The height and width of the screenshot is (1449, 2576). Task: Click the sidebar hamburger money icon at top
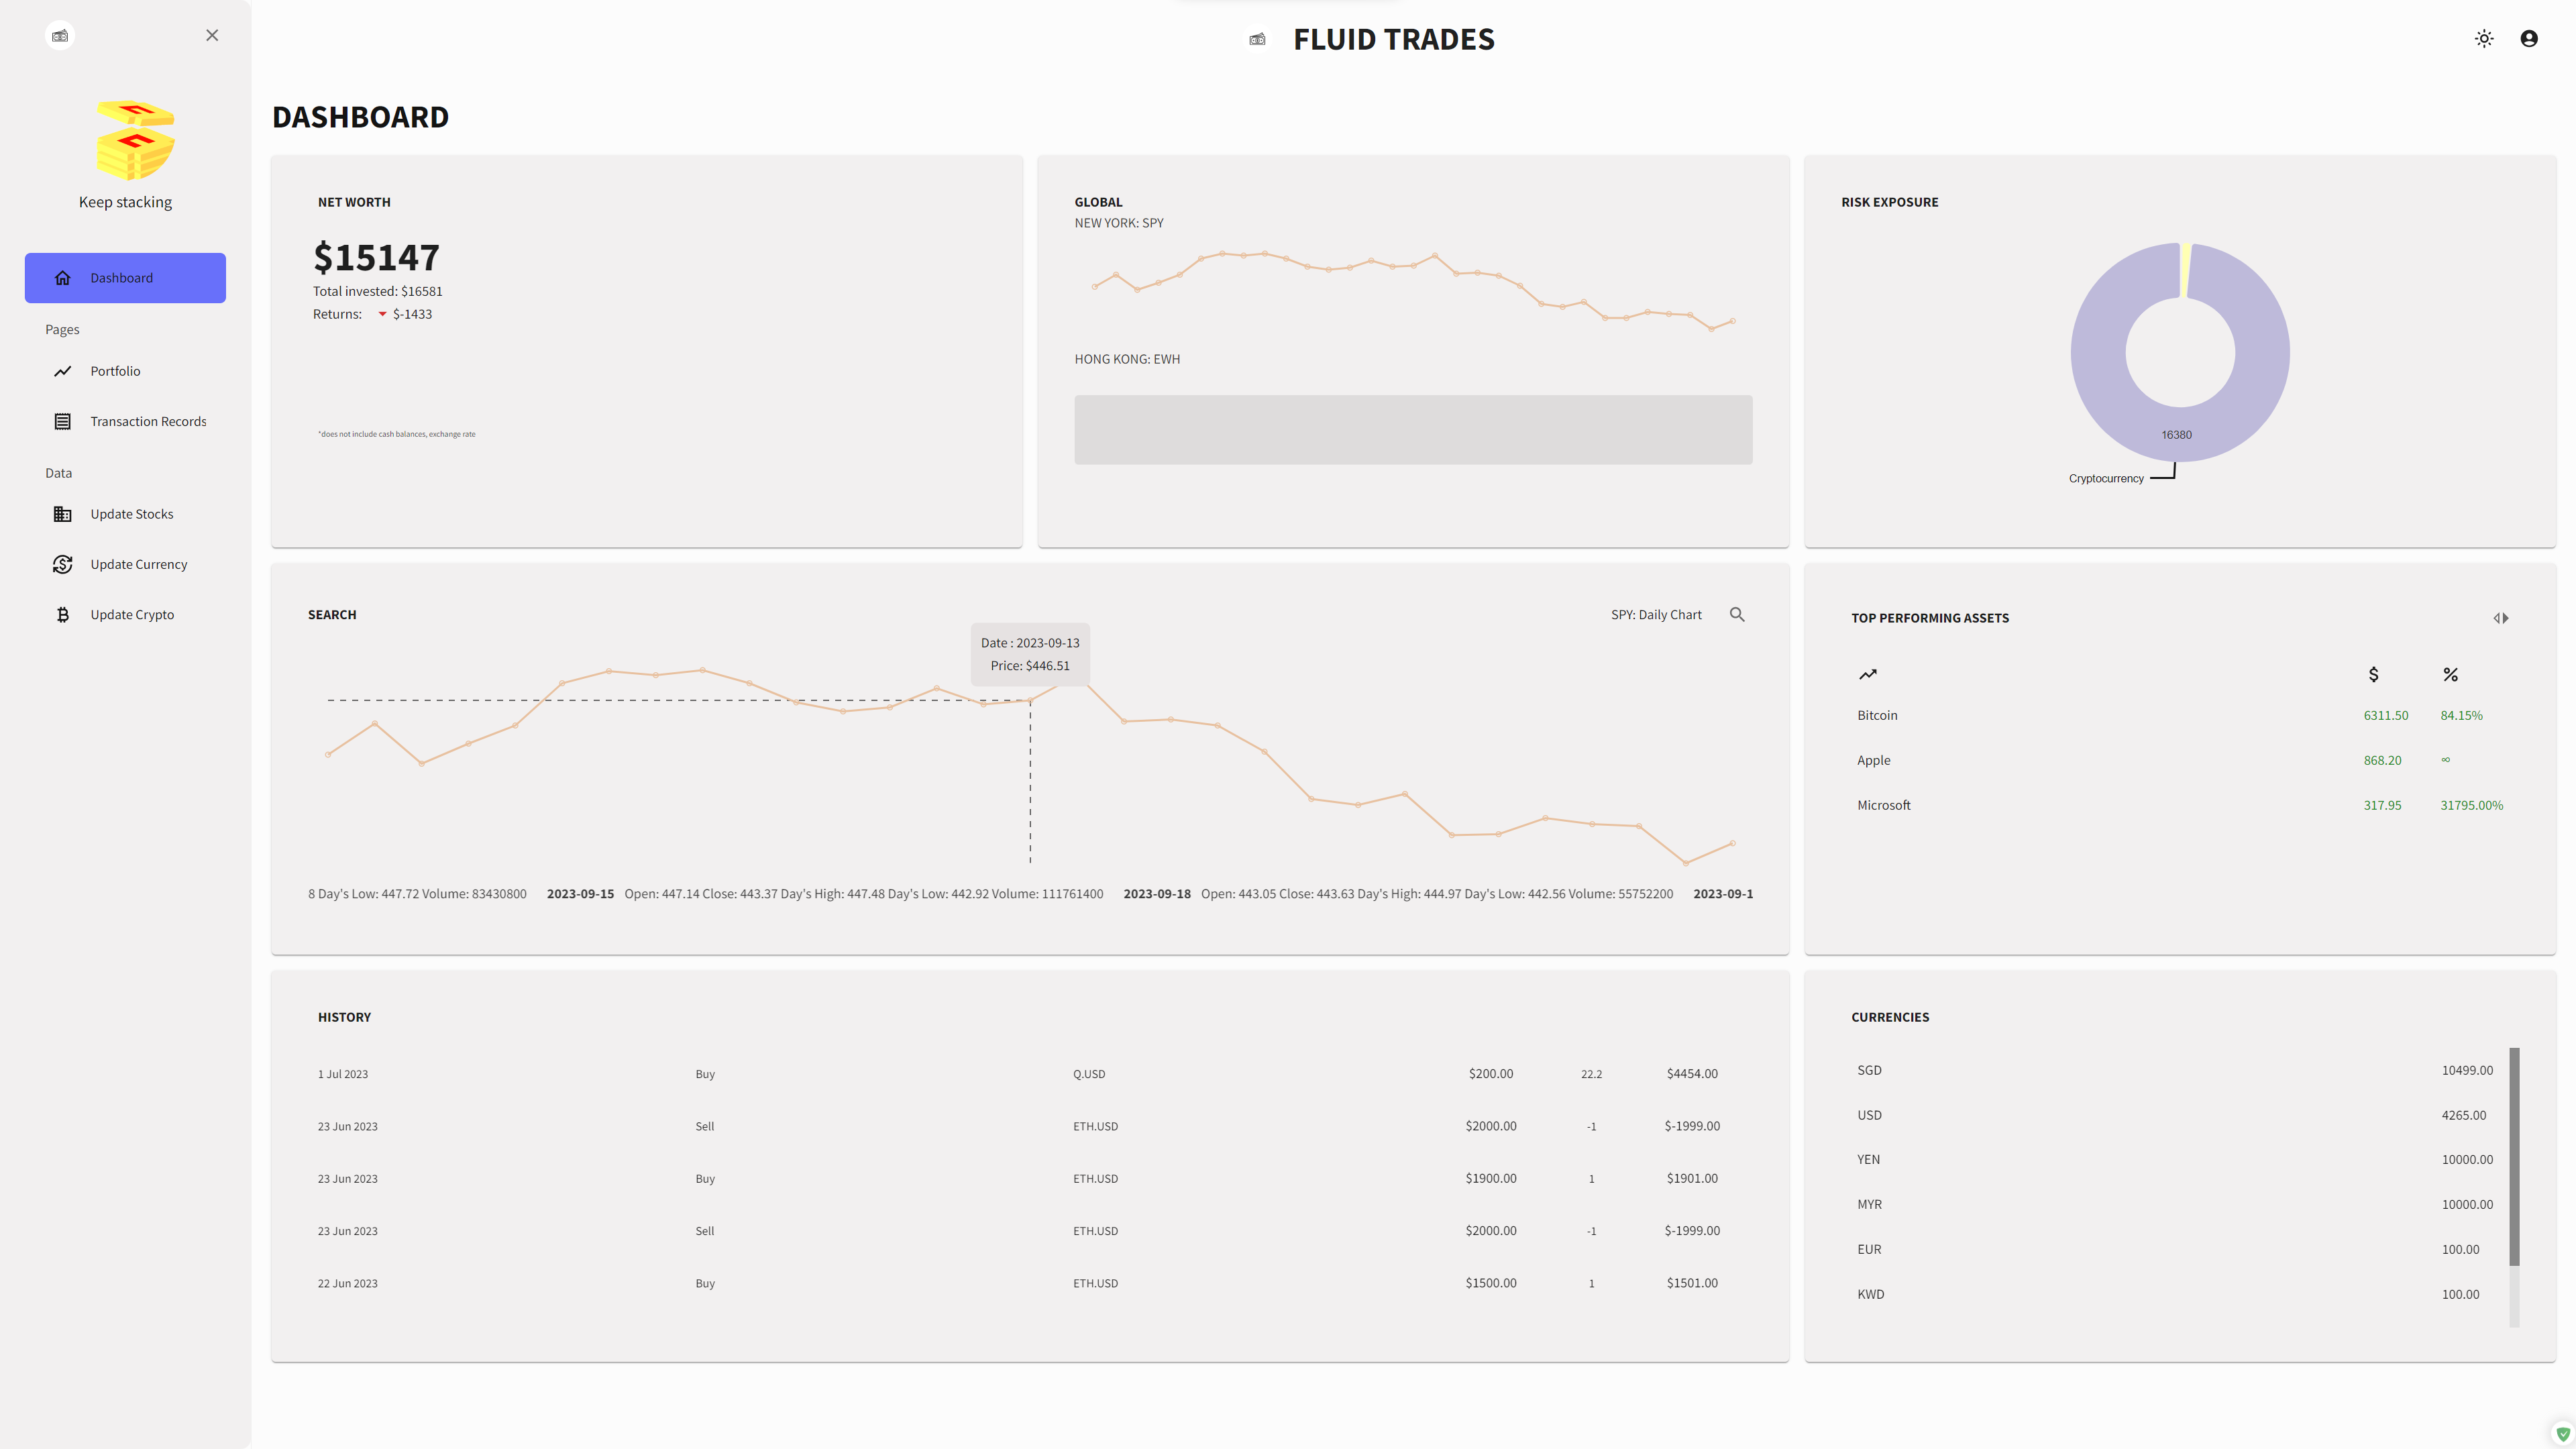(x=60, y=35)
